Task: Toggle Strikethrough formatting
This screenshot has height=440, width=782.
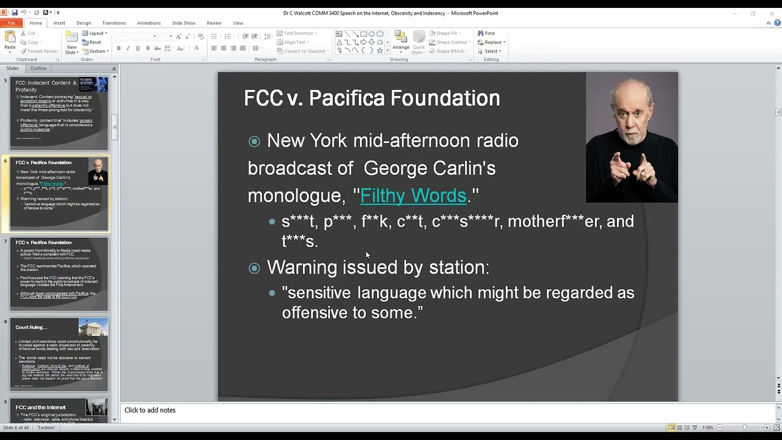Action: tap(157, 48)
